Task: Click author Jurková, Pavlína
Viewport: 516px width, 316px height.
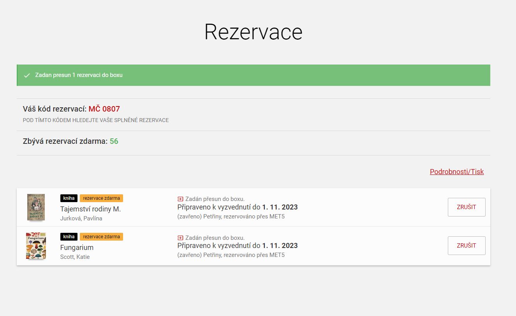Action: [81, 218]
